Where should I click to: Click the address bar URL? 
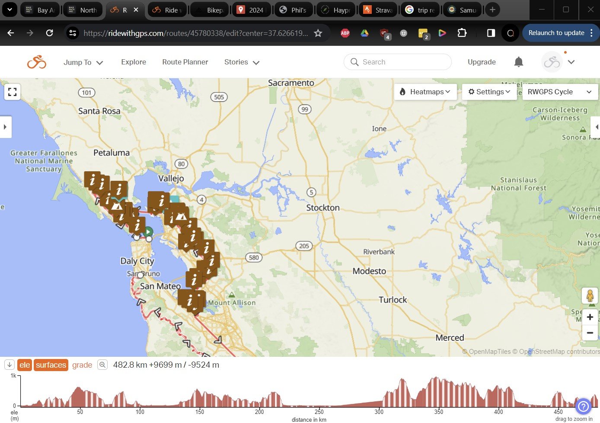coord(196,33)
